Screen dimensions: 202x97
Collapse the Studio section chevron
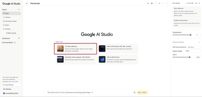[19, 10]
